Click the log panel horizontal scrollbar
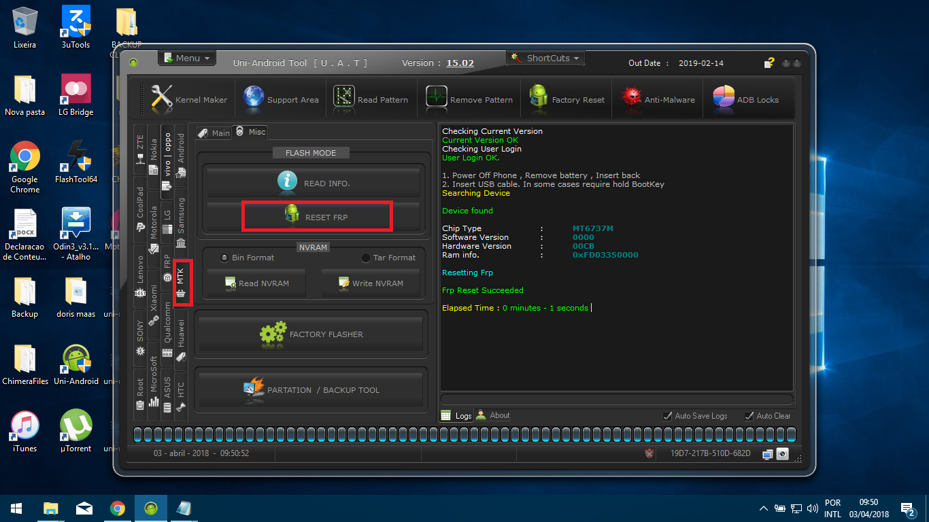Image resolution: width=929 pixels, height=522 pixels. point(617,400)
